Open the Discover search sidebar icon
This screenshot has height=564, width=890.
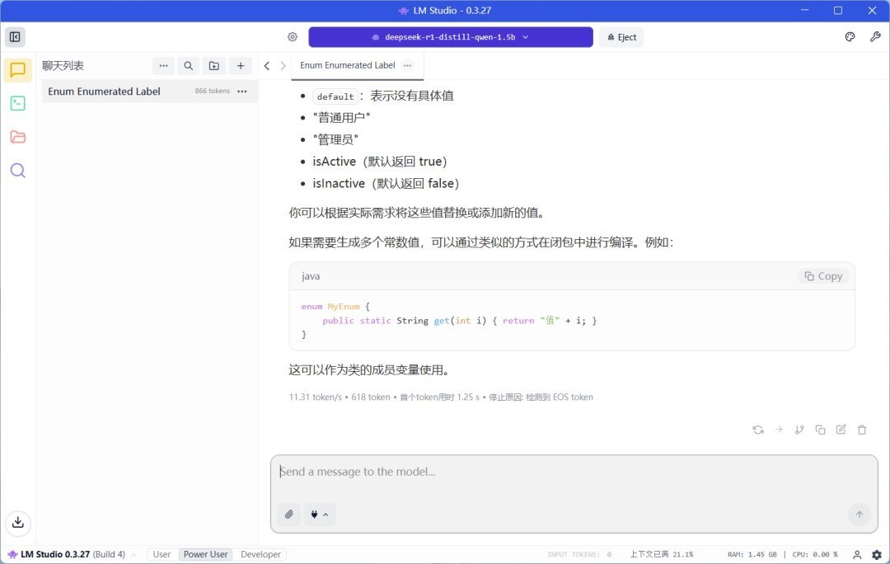click(x=17, y=171)
